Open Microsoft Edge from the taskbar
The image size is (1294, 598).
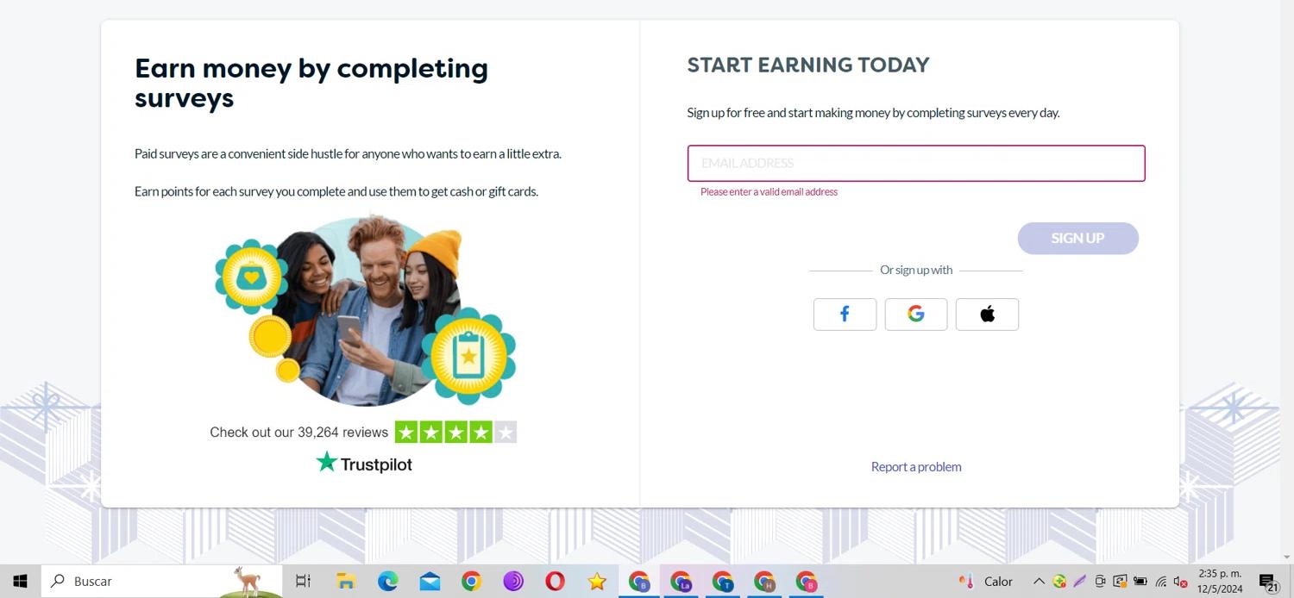tap(388, 582)
